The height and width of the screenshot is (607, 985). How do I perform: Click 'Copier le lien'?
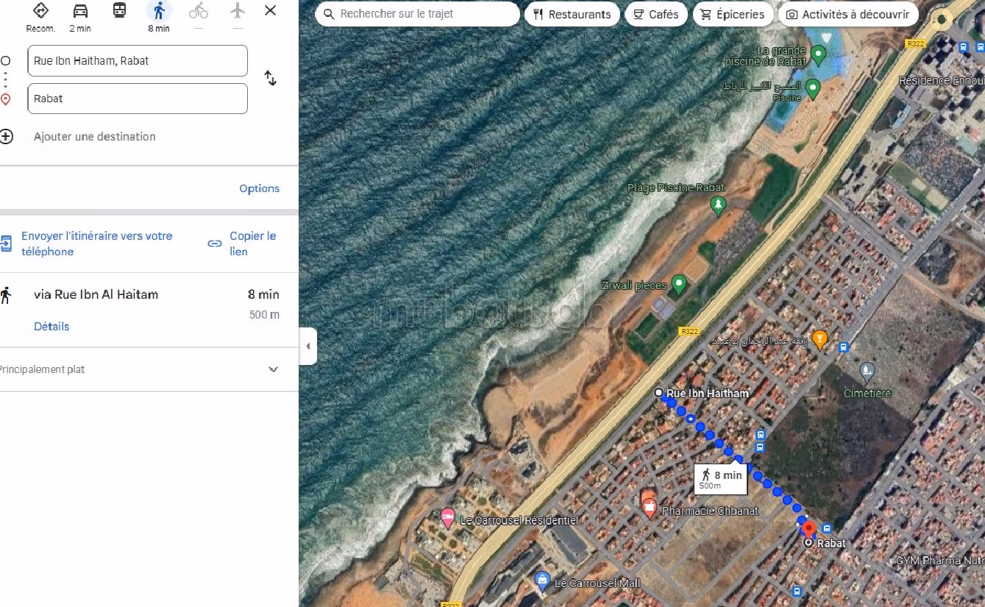click(253, 244)
